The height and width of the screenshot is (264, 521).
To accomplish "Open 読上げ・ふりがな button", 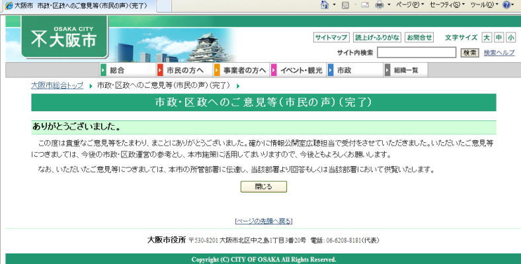I will click(377, 37).
